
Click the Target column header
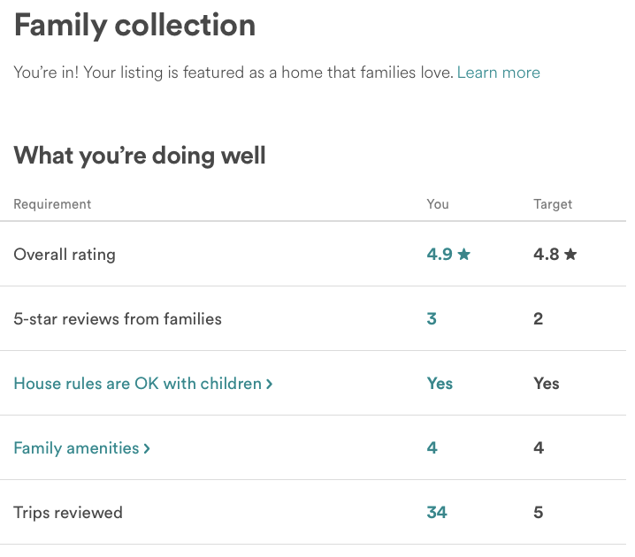553,204
